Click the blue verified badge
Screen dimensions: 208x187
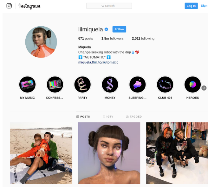click(107, 29)
